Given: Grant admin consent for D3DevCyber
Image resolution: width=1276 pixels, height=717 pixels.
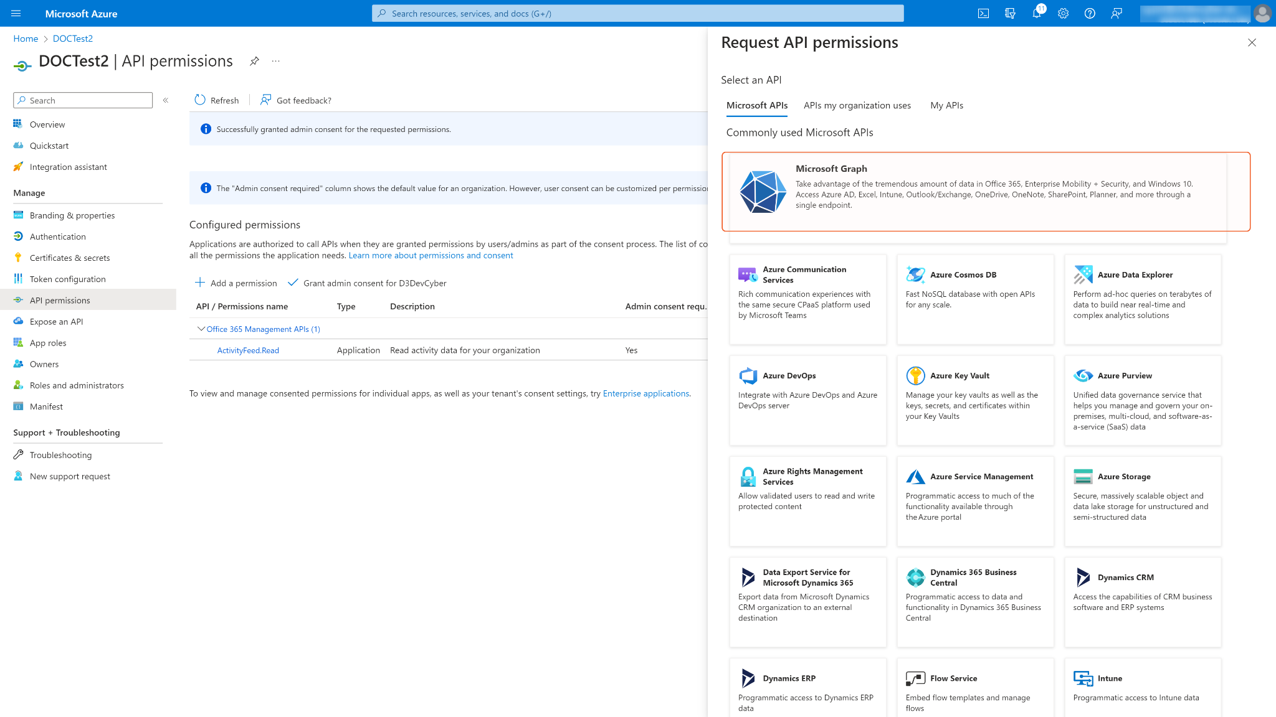Looking at the screenshot, I should [x=367, y=283].
